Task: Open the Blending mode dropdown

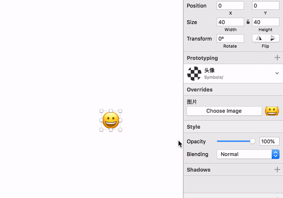Action: pos(248,154)
